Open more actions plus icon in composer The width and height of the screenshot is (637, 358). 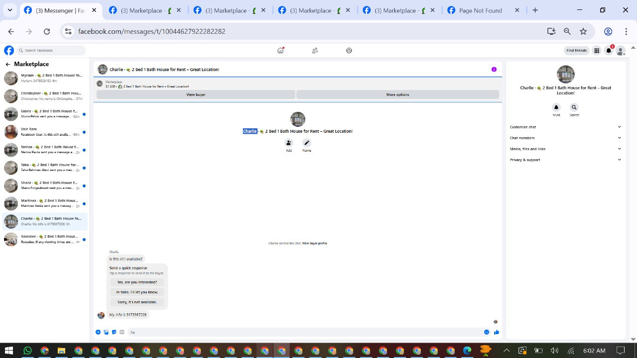pyautogui.click(x=98, y=332)
